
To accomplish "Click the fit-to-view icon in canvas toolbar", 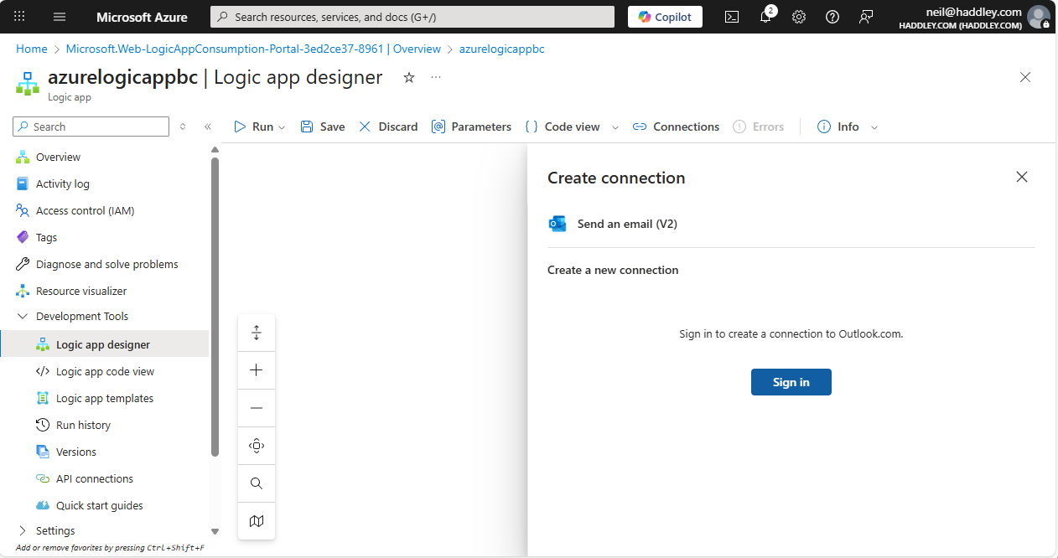I will pos(257,446).
